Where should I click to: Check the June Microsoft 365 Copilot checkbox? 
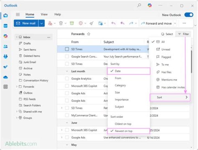click(67, 130)
